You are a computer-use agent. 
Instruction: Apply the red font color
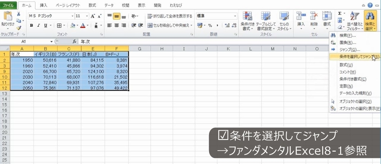83,26
